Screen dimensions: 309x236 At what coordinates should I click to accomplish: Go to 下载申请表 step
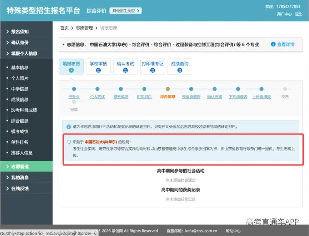[x=238, y=97]
